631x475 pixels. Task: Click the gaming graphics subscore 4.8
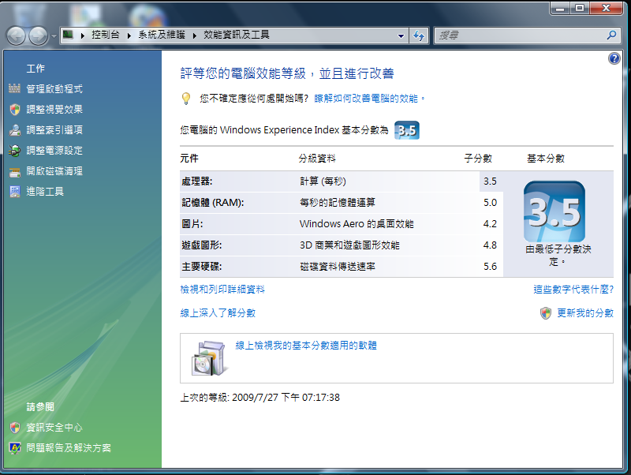(x=490, y=245)
